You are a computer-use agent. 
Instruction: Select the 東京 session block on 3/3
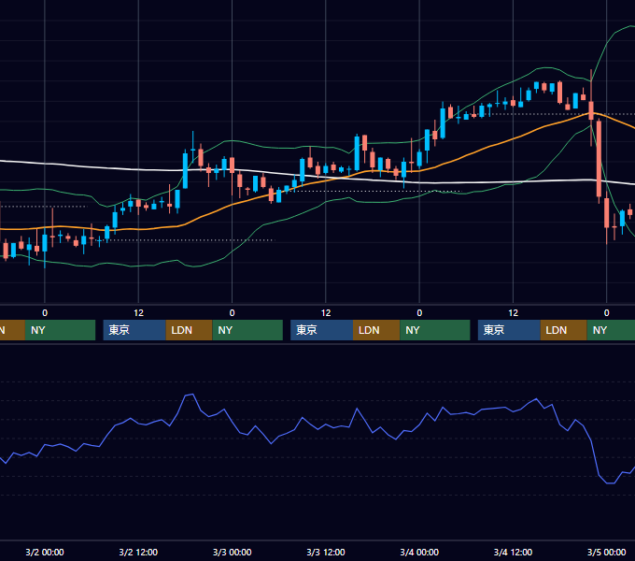pos(321,330)
